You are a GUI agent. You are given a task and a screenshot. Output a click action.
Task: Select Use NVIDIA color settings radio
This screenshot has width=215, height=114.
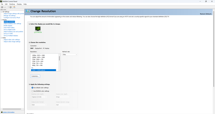tap(32, 91)
